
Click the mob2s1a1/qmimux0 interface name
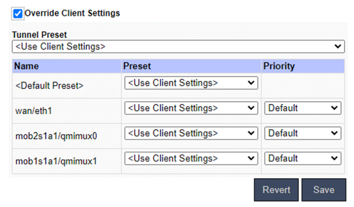coord(56,136)
